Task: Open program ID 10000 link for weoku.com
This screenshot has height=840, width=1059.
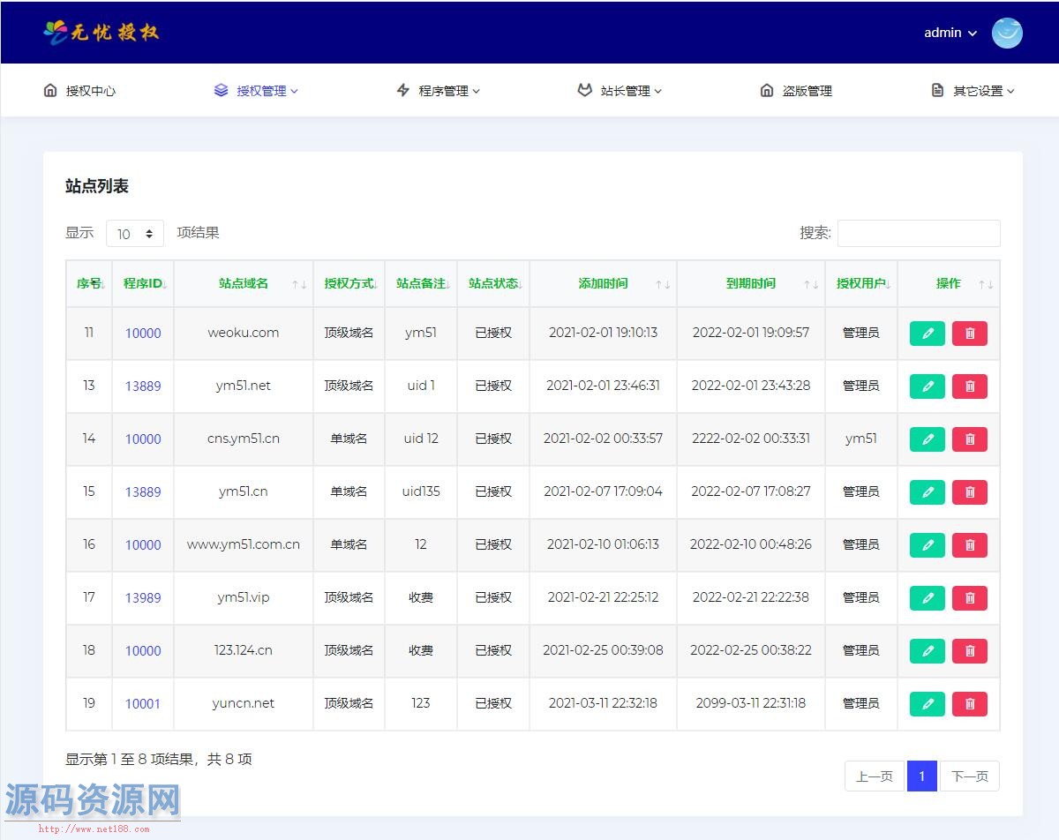Action: coord(143,334)
